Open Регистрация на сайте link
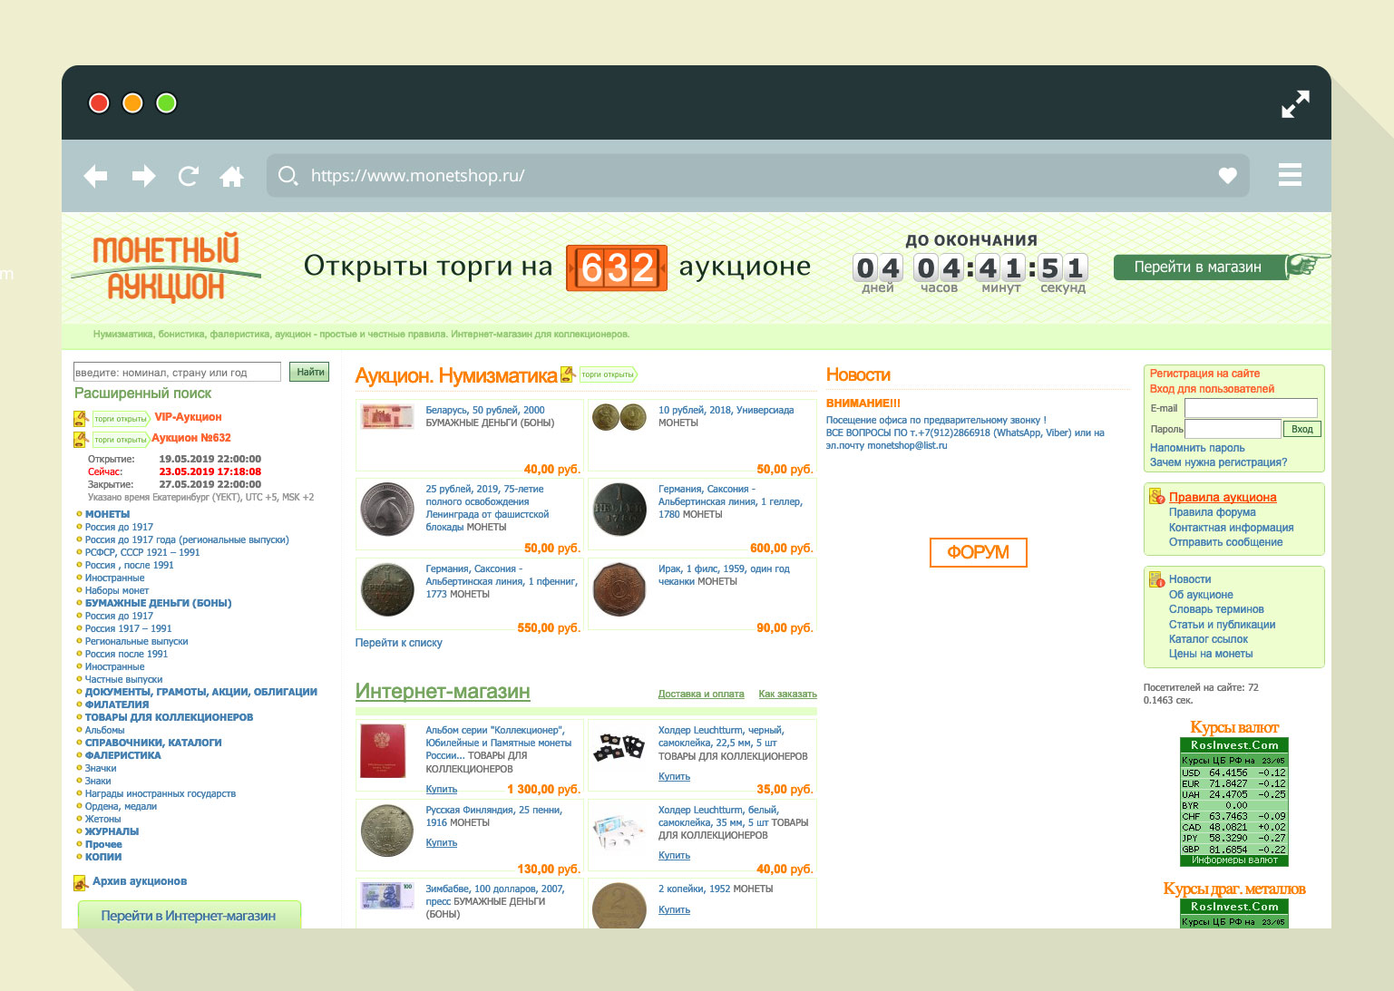 click(1204, 374)
